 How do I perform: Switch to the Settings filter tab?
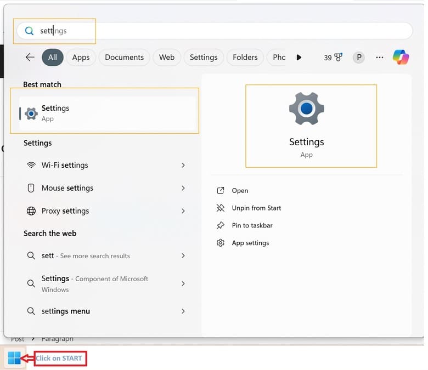tap(204, 57)
